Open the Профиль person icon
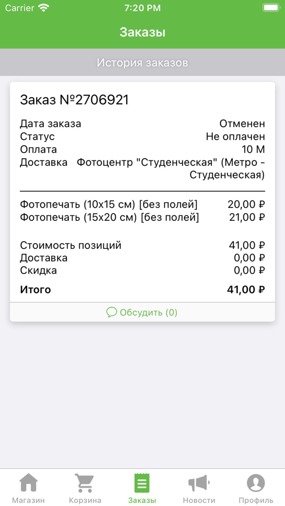Screen dimensions: 285x506 click(x=256, y=483)
